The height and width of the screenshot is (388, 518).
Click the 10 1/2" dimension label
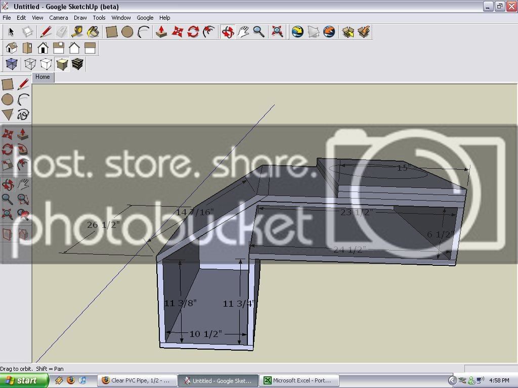point(205,334)
